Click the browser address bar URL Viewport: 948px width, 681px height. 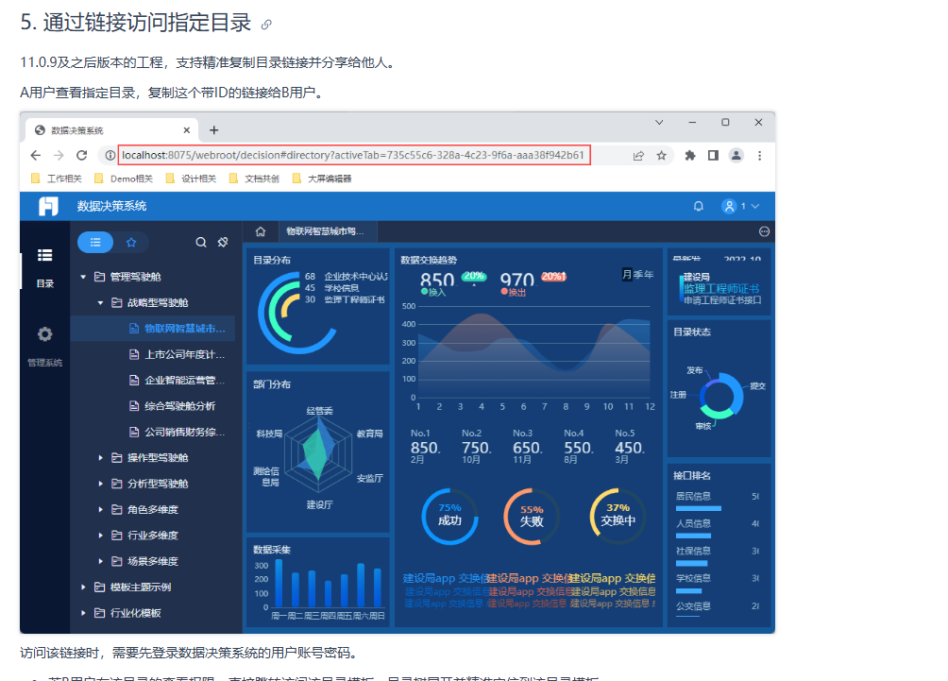pyautogui.click(x=353, y=156)
